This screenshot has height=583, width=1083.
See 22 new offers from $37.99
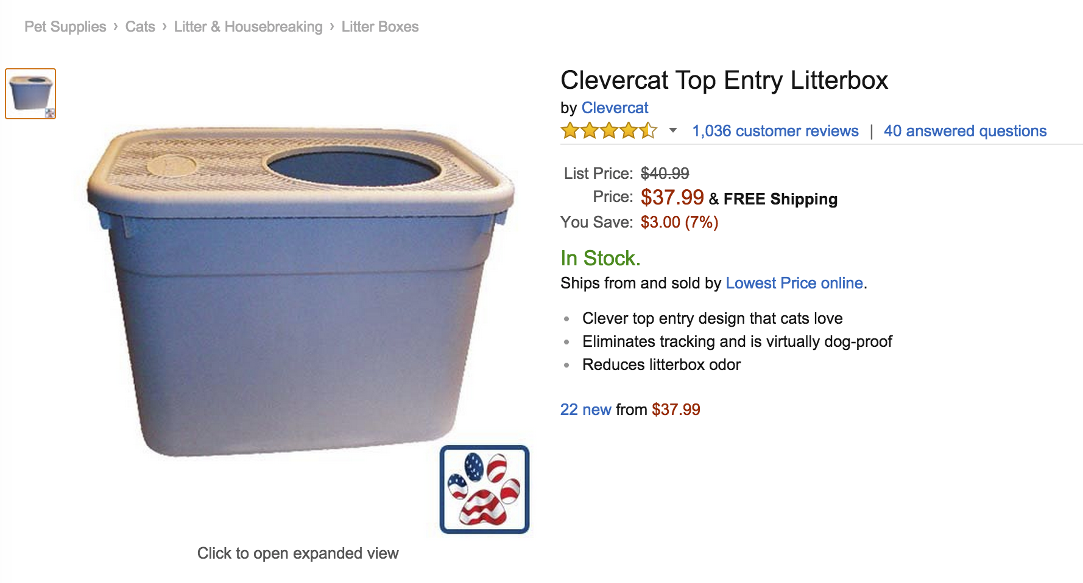pyautogui.click(x=585, y=409)
